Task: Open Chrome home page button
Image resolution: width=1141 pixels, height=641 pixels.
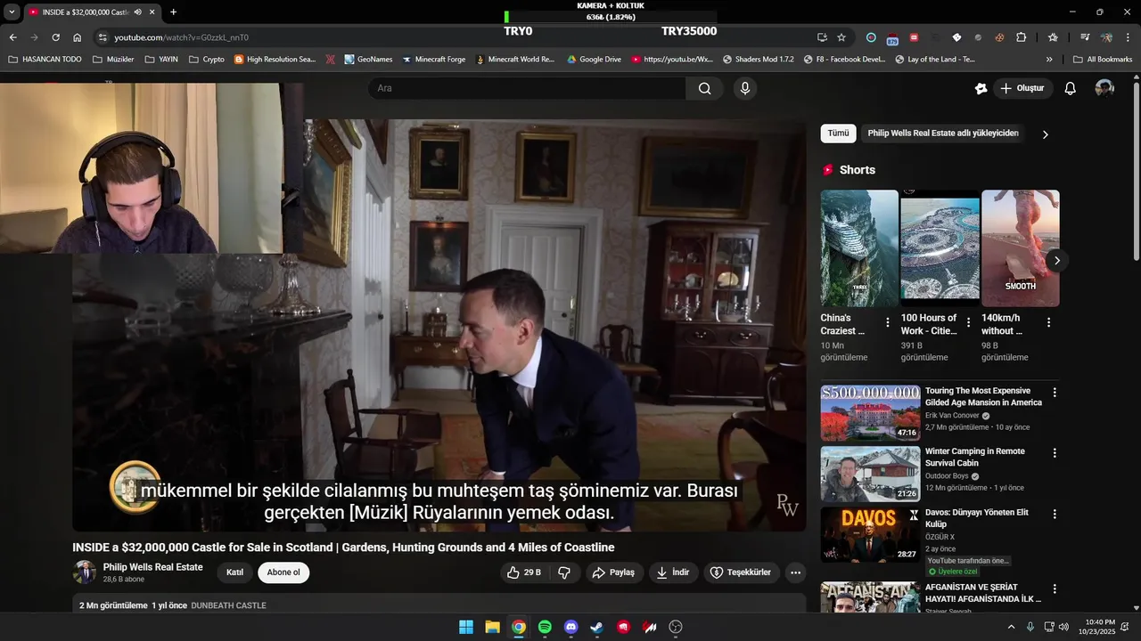Action: tap(78, 37)
